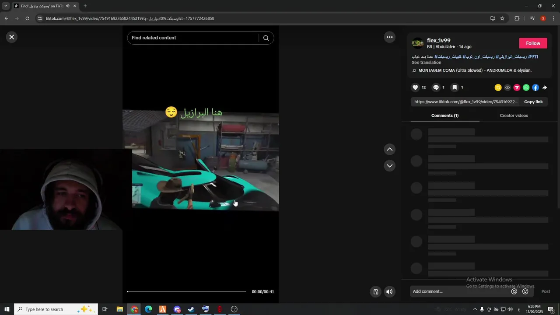Screen dimensions: 560x315
Task: View site information icon in address bar
Action: click(x=40, y=18)
